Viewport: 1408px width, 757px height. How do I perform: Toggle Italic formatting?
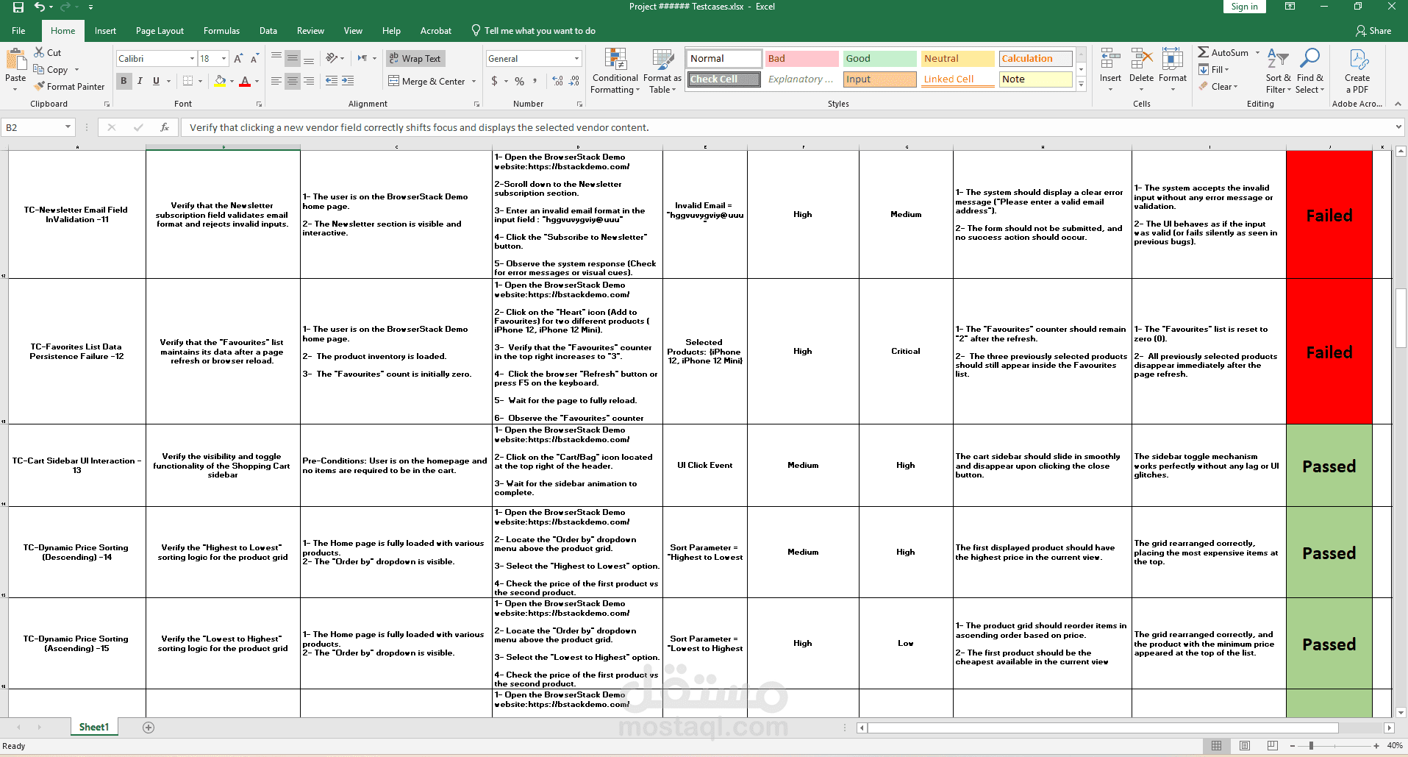140,81
